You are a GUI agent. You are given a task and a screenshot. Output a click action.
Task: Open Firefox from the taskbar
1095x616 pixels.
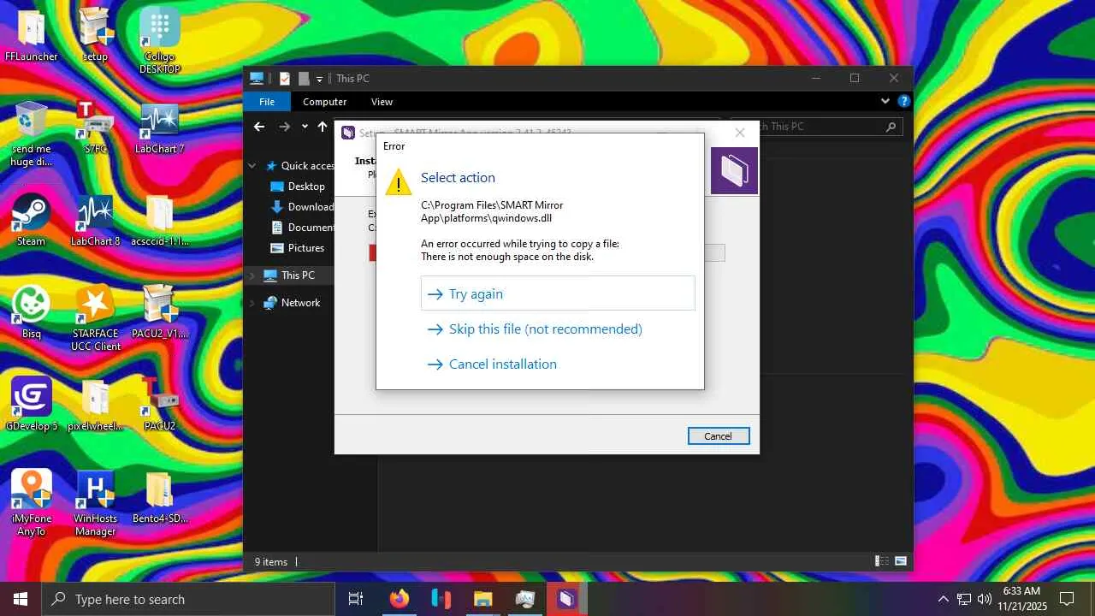tap(400, 599)
